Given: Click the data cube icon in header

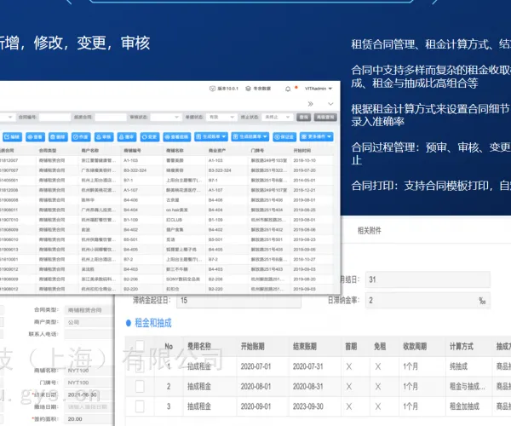Looking at the screenshot, I should pos(248,89).
